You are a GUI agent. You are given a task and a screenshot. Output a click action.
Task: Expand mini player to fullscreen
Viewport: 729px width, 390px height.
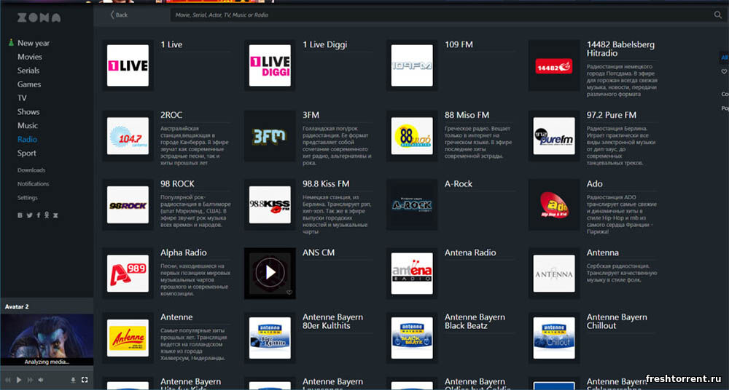click(x=85, y=380)
